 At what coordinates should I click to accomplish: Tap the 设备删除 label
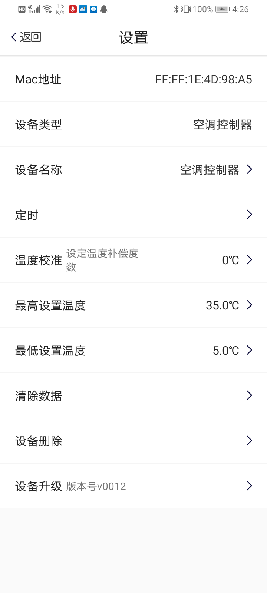pos(39,441)
